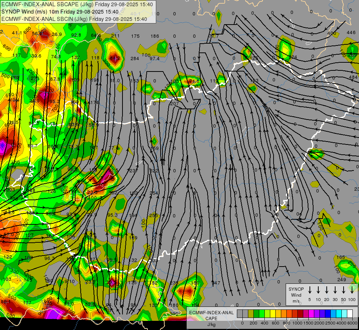359x330 pixels.
Task: Click the '400' tick on CAPE colorbar
Action: coord(264,323)
